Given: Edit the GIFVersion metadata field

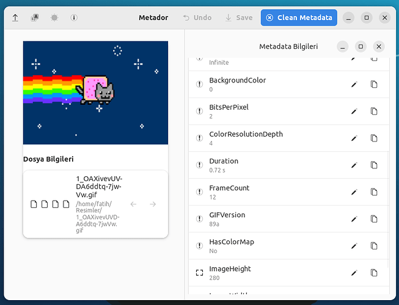Looking at the screenshot, I should pyautogui.click(x=354, y=219).
